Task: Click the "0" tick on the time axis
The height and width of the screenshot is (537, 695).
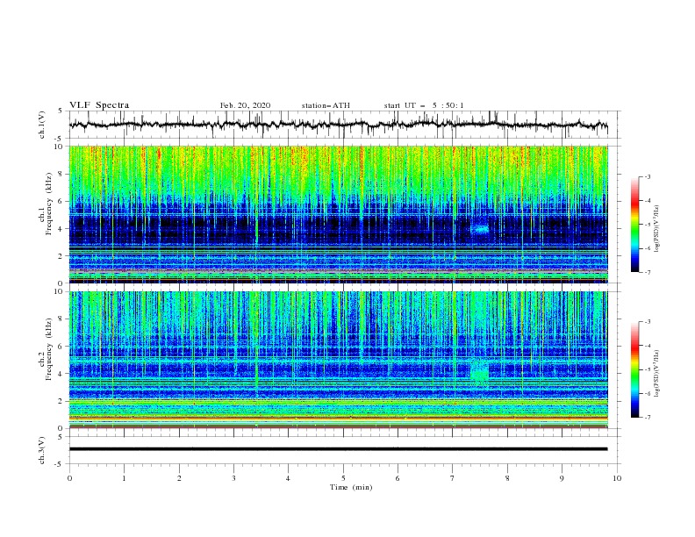Action: pyautogui.click(x=69, y=478)
